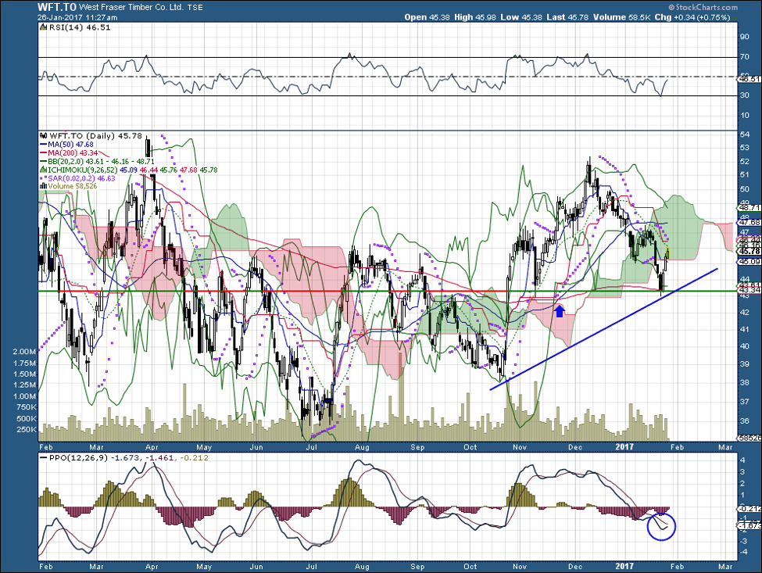Click the 38 price axis label
This screenshot has height=573, width=762.
click(x=744, y=382)
